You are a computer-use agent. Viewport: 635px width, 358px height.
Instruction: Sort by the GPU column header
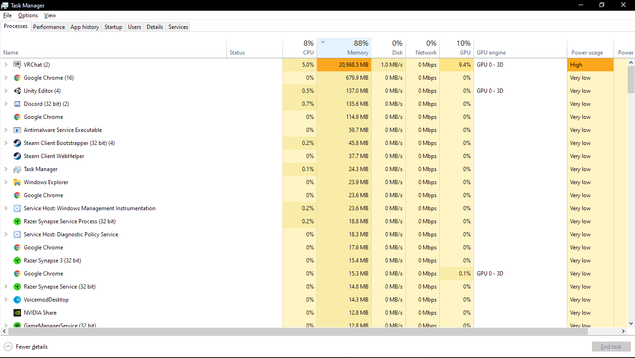(457, 48)
